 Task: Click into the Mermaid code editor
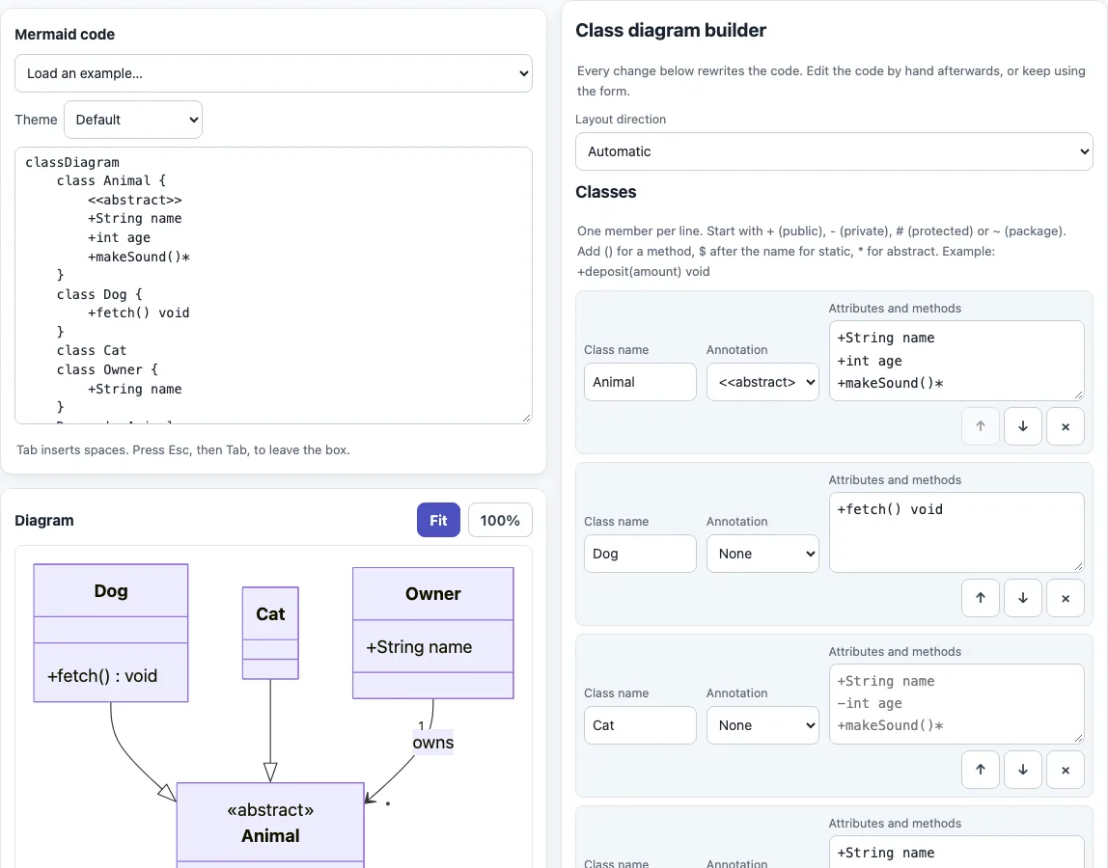273,285
